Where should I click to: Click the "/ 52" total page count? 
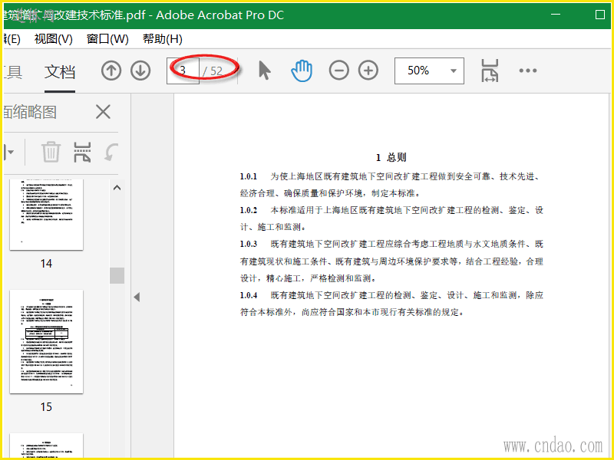[213, 71]
